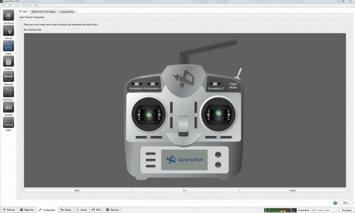355x213 pixels.
Task: Click the left horizontal trim slider
Action: point(149,137)
